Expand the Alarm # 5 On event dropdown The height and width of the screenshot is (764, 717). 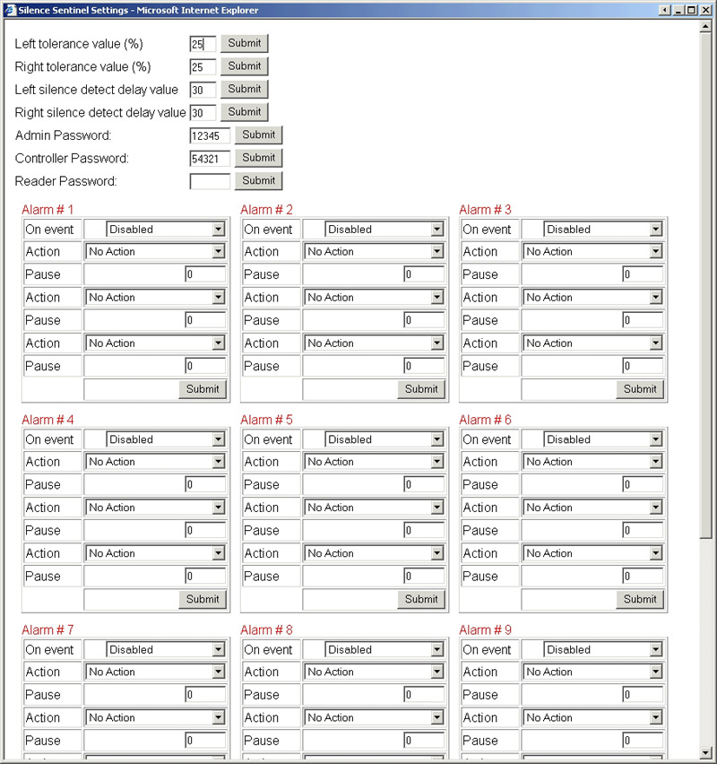click(x=384, y=439)
